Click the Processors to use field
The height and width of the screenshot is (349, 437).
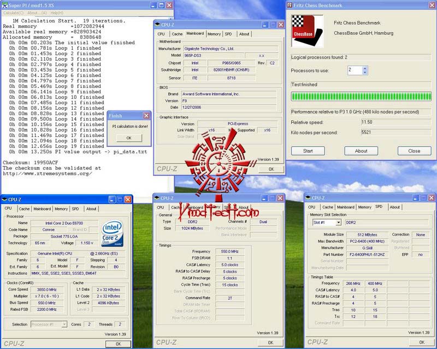click(x=355, y=70)
